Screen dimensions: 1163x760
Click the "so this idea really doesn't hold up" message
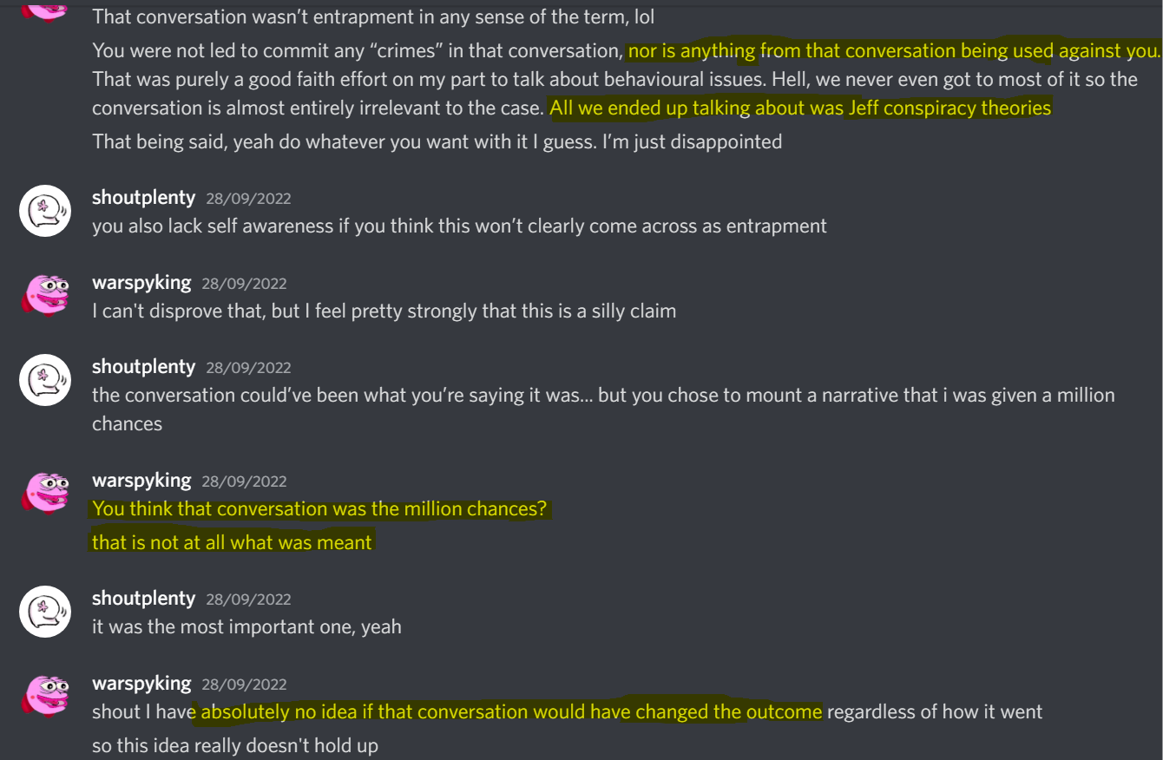coord(234,745)
